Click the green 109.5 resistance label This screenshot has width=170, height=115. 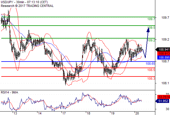pos(151,28)
